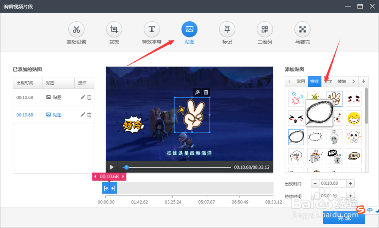Remove the second 贴图 entry from the list
This screenshot has width=379, height=228.
click(89, 114)
